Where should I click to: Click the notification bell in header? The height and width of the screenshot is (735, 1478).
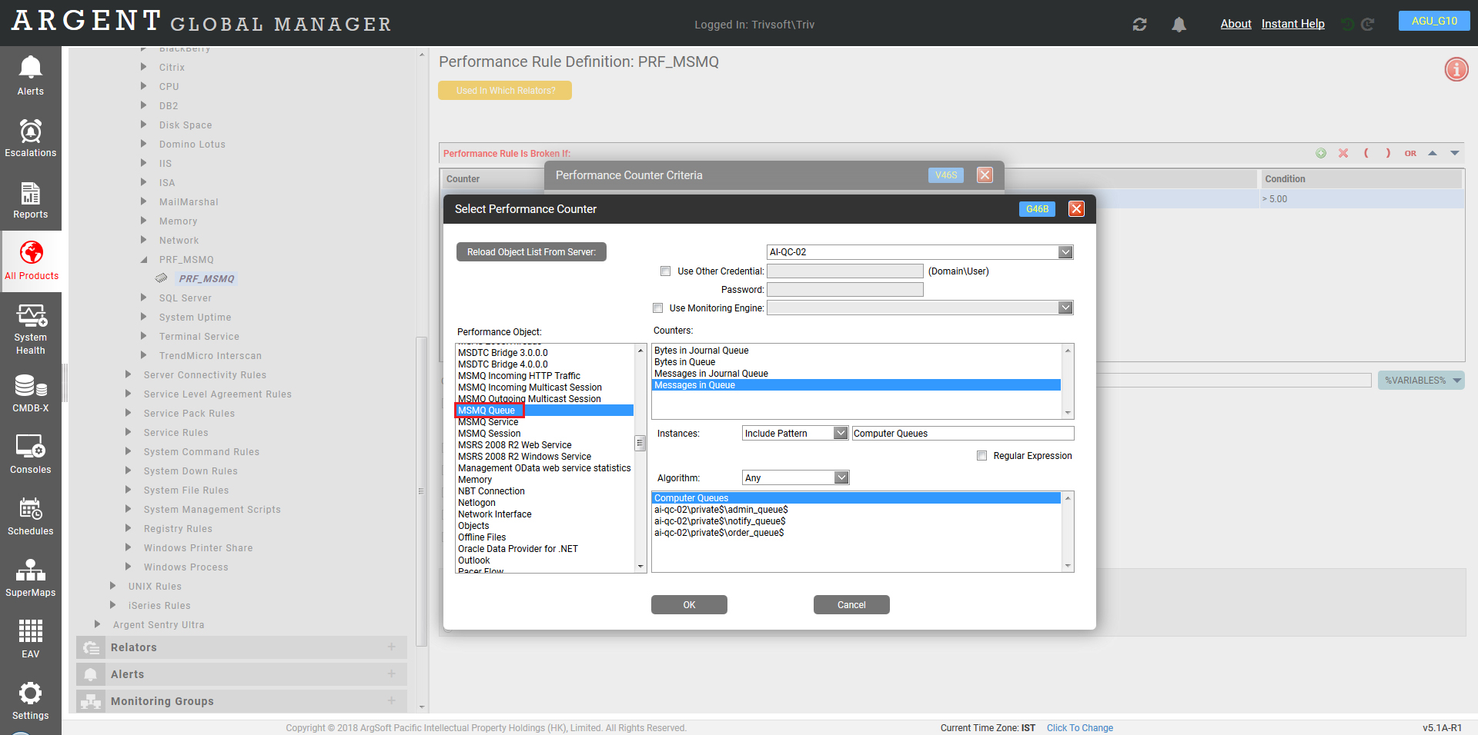tap(1179, 25)
